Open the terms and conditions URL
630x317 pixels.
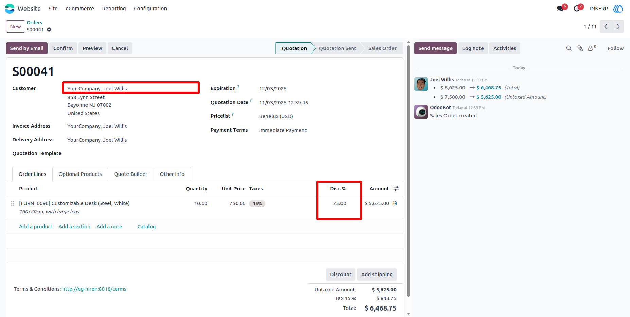pos(94,289)
